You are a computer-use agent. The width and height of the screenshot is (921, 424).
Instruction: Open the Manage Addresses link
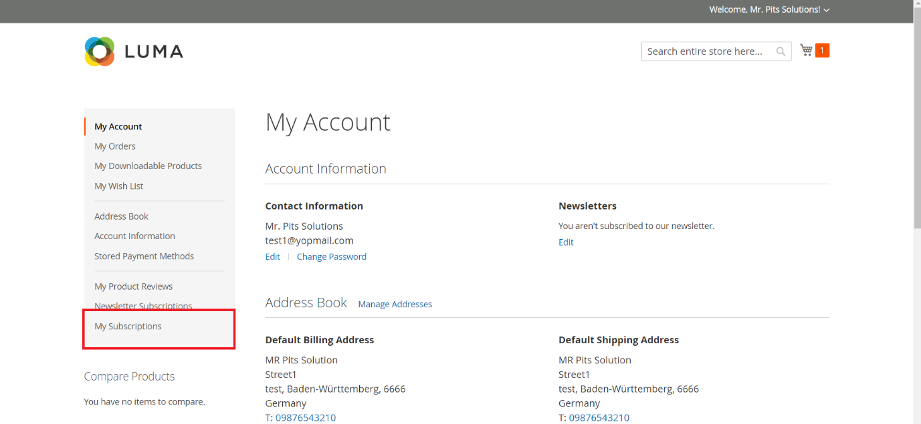pos(395,304)
